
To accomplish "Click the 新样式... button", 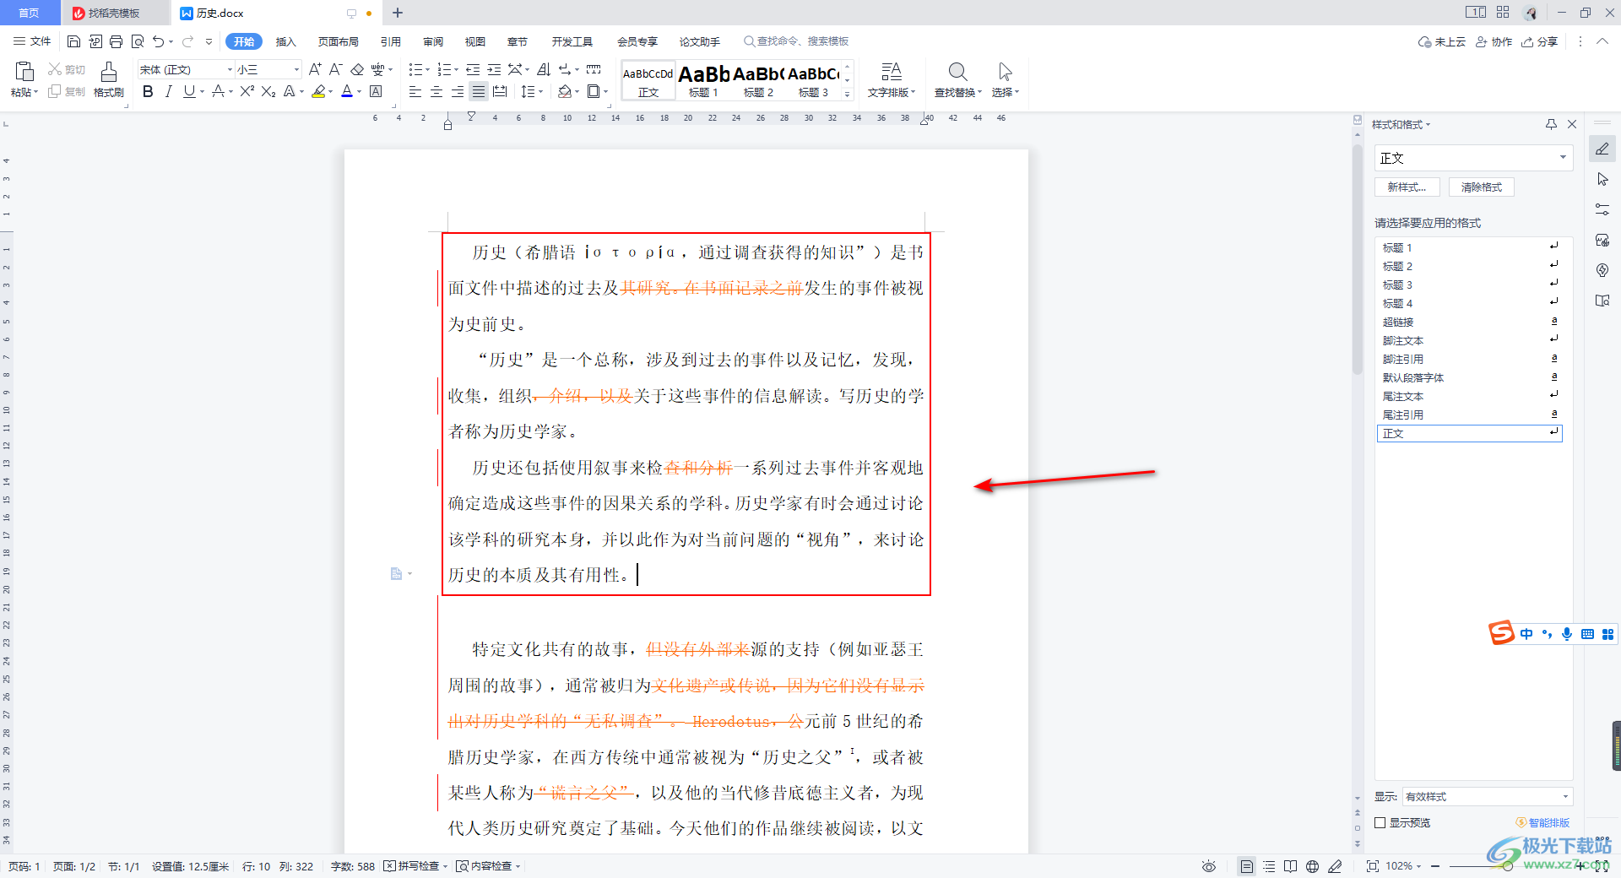I will [1407, 187].
